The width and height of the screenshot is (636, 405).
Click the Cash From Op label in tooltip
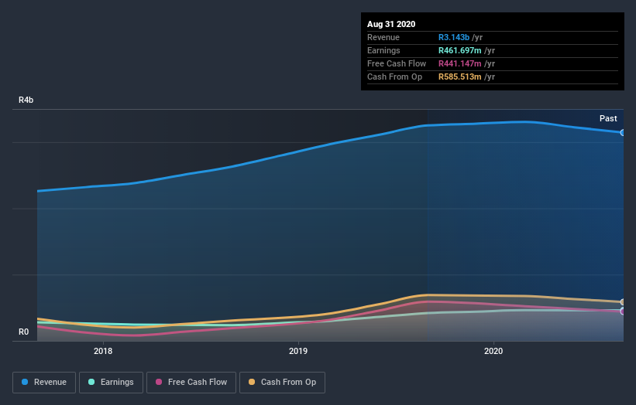pyautogui.click(x=394, y=77)
